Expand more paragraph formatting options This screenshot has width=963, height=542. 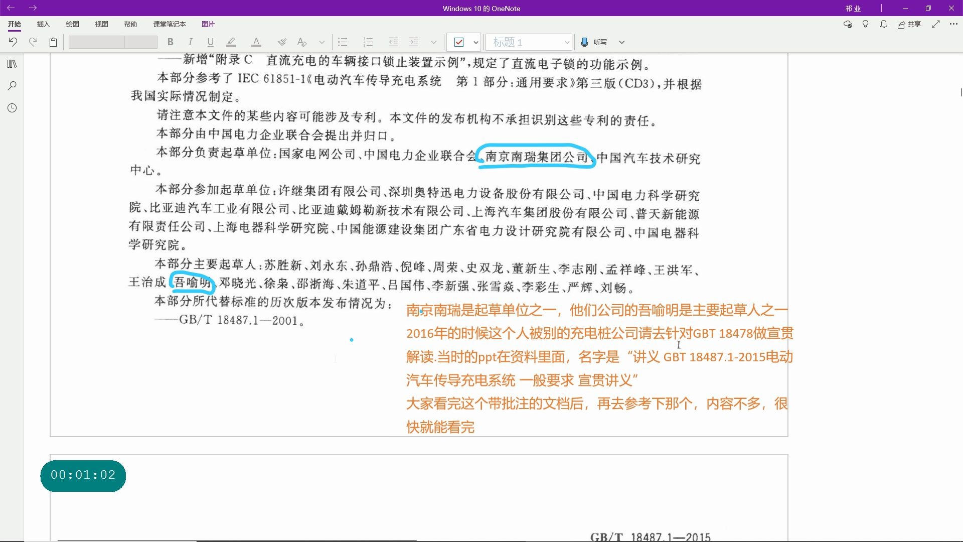tap(434, 42)
